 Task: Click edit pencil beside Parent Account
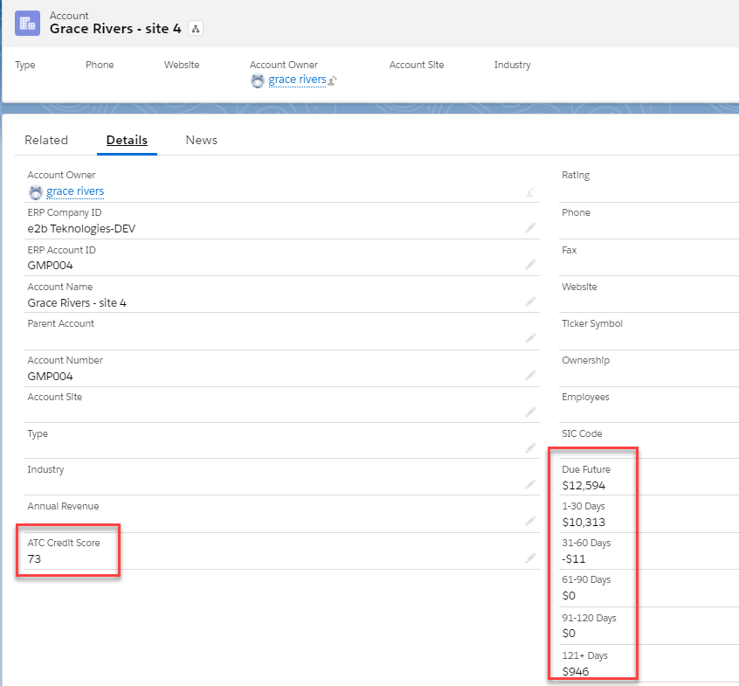click(530, 338)
